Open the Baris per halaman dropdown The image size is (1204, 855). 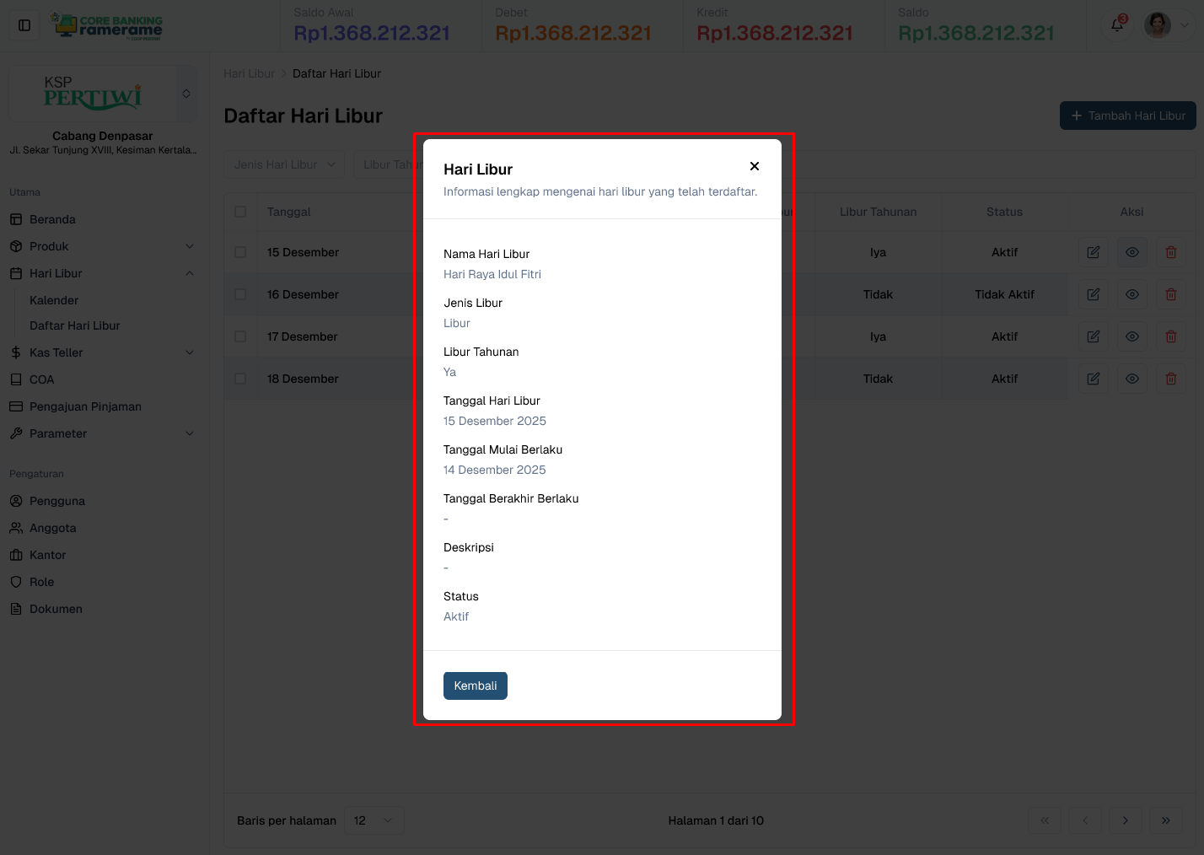(374, 820)
